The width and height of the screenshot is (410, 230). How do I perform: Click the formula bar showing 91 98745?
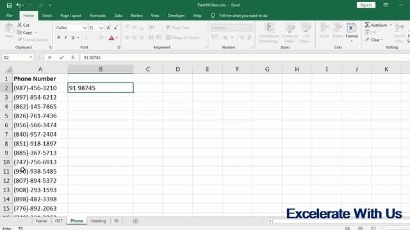[245, 57]
